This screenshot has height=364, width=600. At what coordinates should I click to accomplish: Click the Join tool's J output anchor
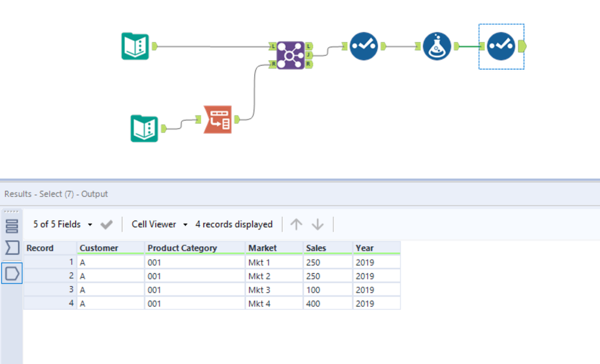pos(309,55)
